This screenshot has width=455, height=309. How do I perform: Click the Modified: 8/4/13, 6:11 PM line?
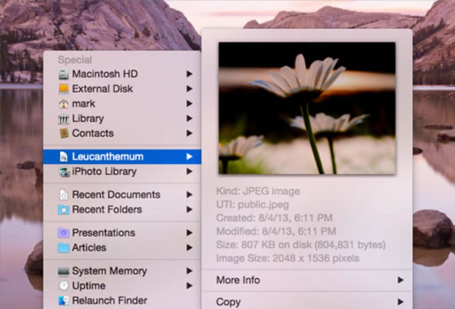coord(276,231)
